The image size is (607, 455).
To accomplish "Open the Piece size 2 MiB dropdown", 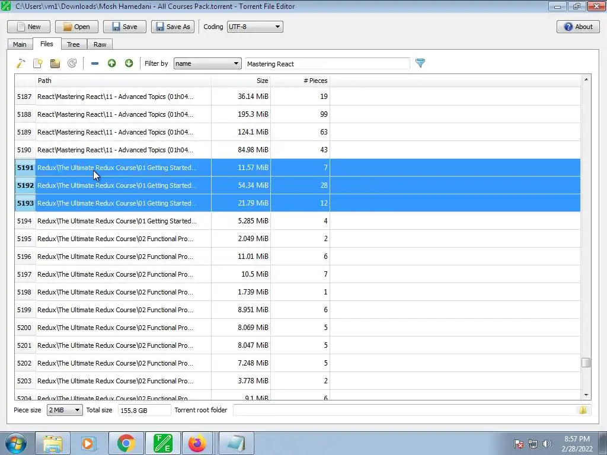I will (65, 410).
